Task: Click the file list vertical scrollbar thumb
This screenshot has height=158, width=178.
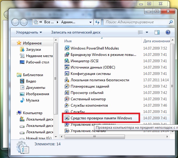Action: click(x=172, y=86)
